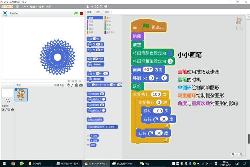Select the stage backdrop thumbnail
This screenshot has height=167, width=250.
pyautogui.click(x=7, y=93)
